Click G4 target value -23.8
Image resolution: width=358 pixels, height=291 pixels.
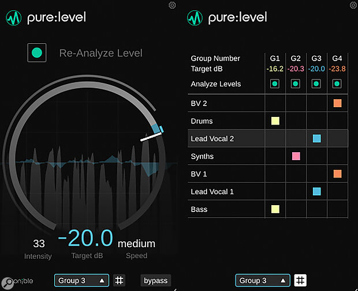pyautogui.click(x=337, y=69)
